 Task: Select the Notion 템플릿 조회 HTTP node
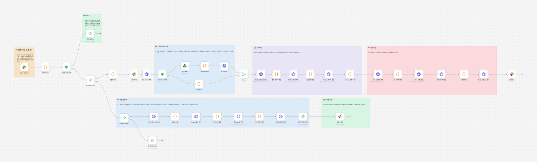coord(261,74)
